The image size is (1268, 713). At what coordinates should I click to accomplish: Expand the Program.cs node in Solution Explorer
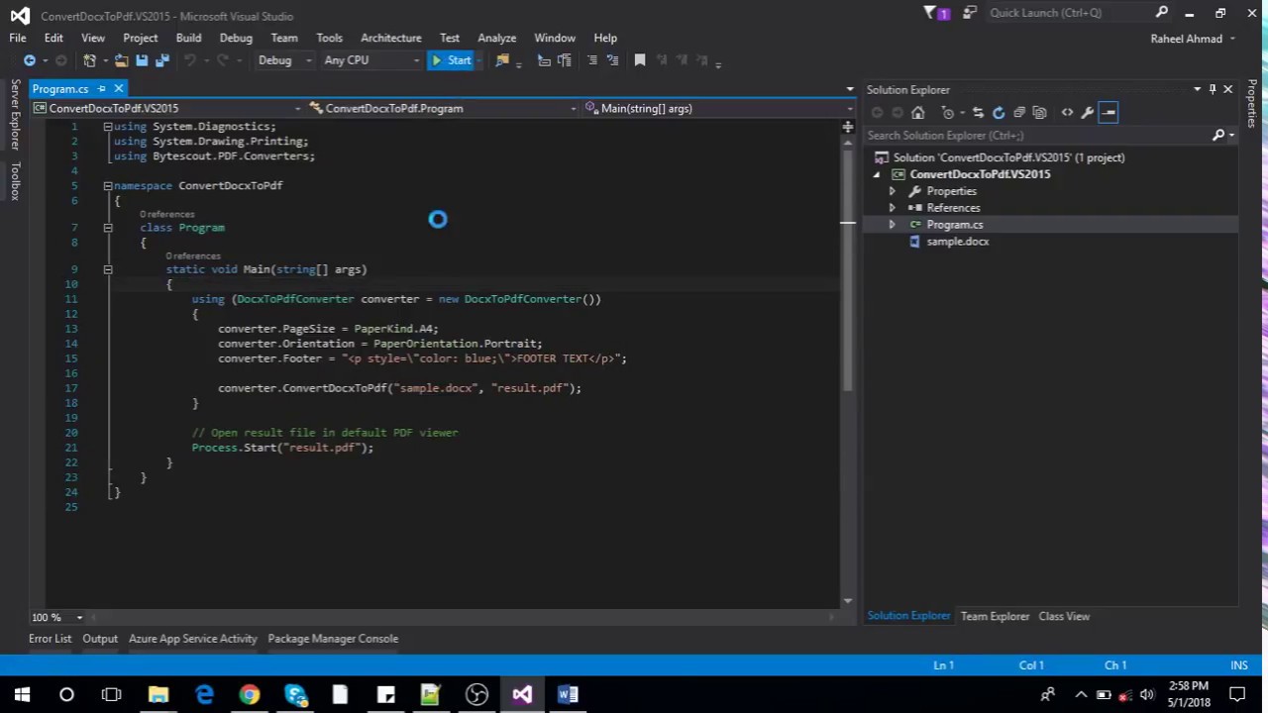pyautogui.click(x=892, y=225)
